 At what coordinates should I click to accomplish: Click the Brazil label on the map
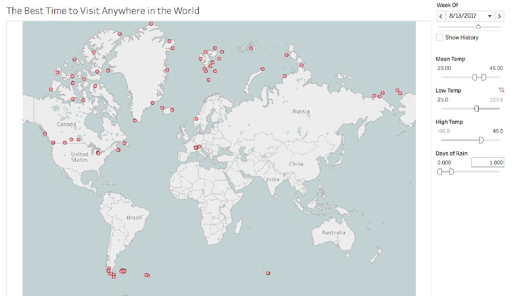(x=134, y=217)
